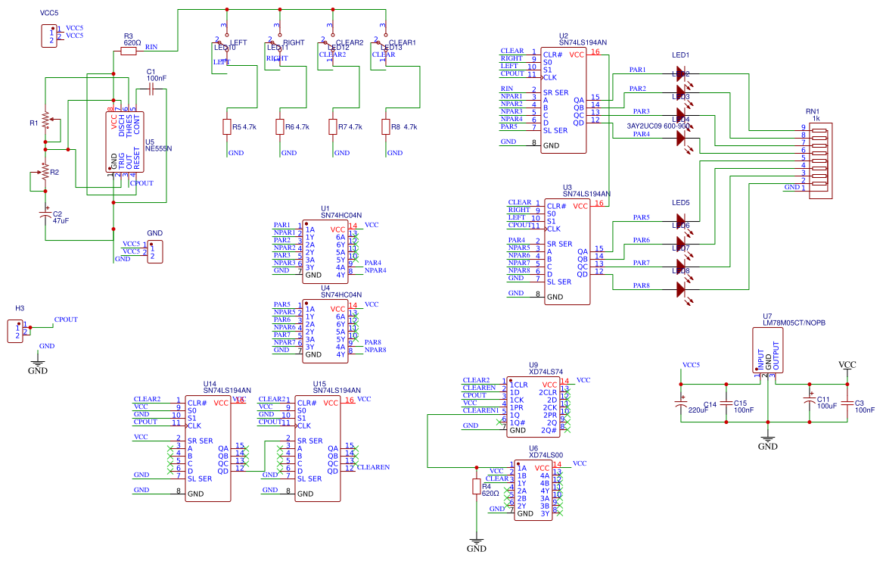Click the C2 47uF electrolytic capacitor
This screenshot has width=883, height=561.
(x=45, y=216)
